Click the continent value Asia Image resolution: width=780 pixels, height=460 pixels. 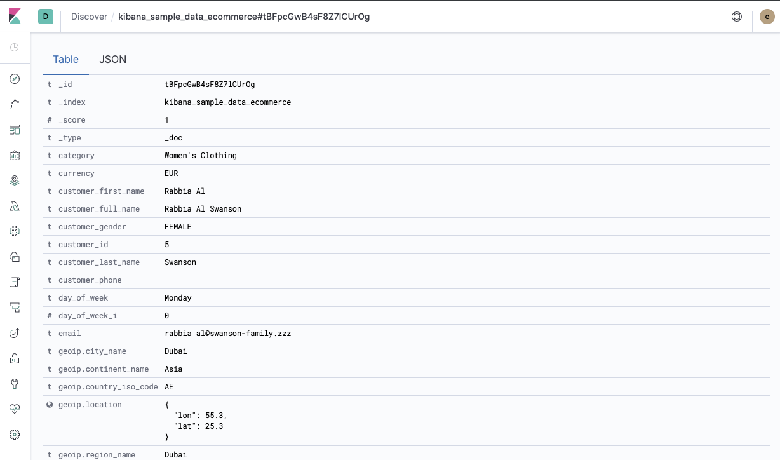pyautogui.click(x=173, y=369)
